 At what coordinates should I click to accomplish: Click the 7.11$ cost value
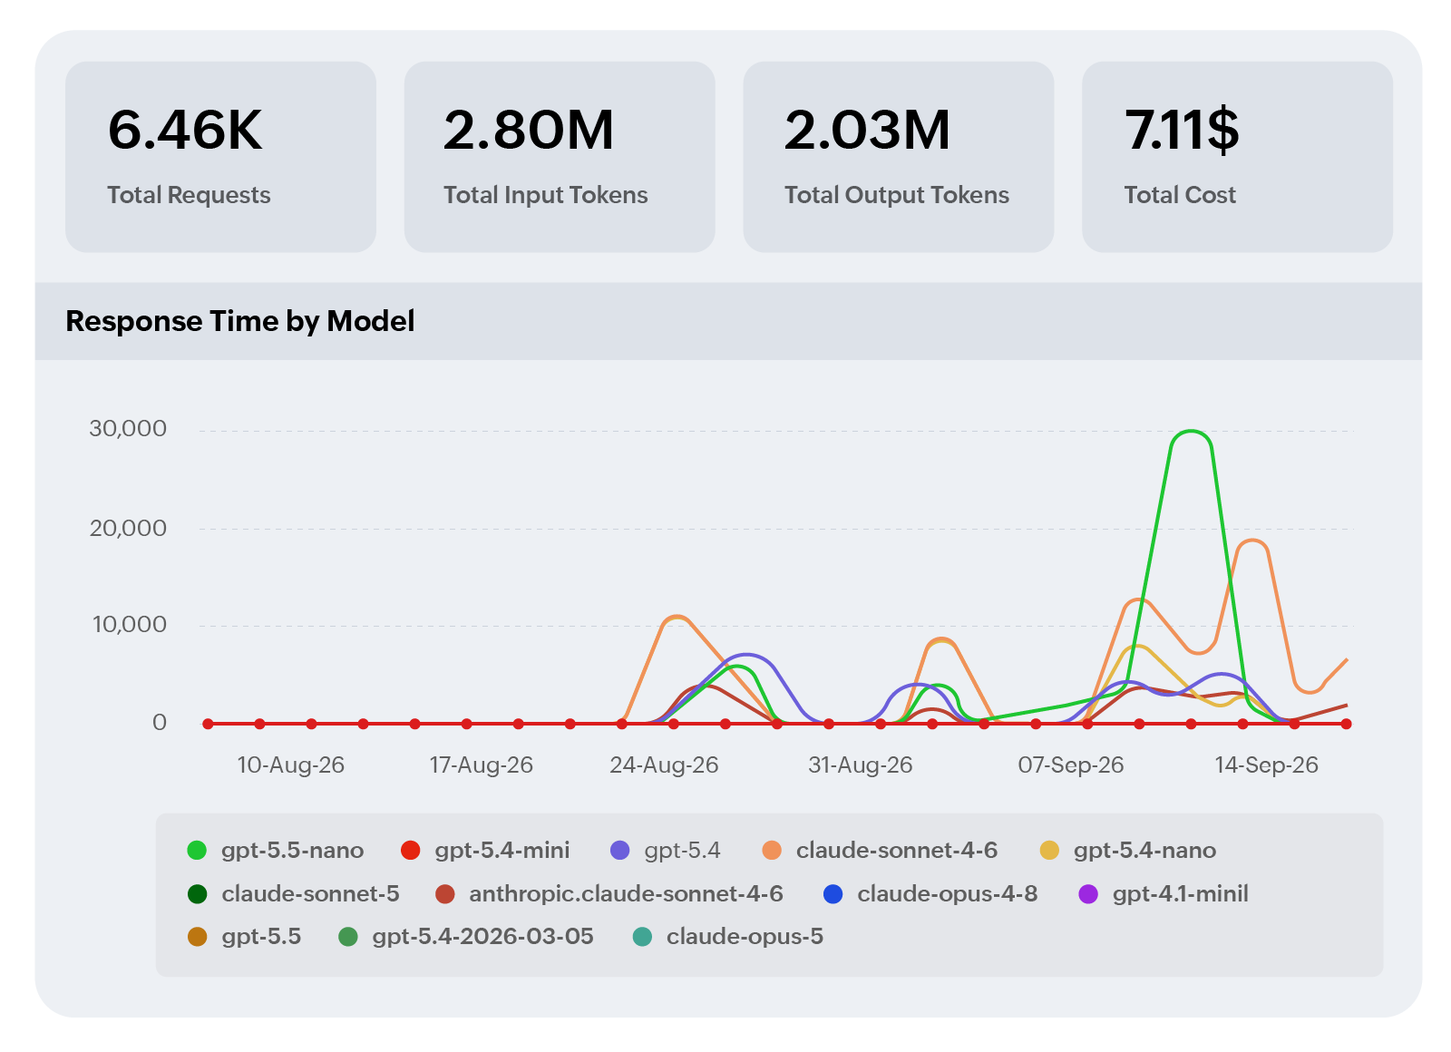(x=1182, y=130)
